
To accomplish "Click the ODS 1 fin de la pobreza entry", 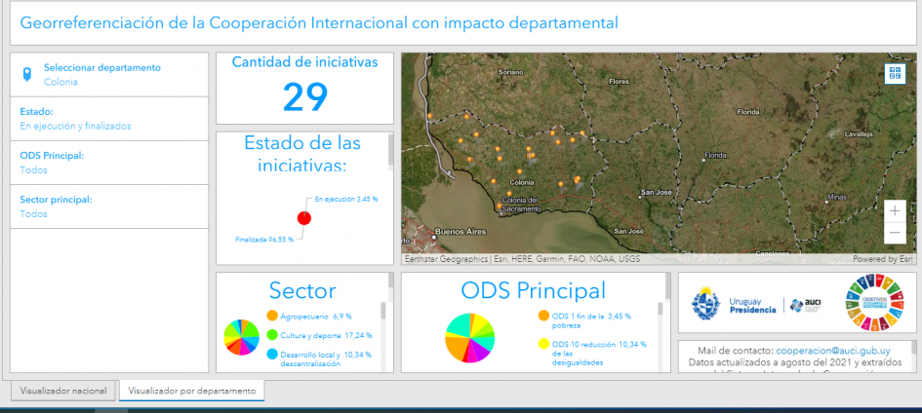I will pos(591,320).
